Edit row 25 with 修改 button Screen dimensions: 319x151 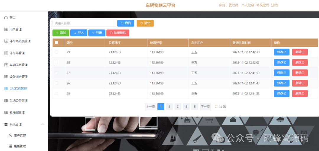[x=281, y=93]
